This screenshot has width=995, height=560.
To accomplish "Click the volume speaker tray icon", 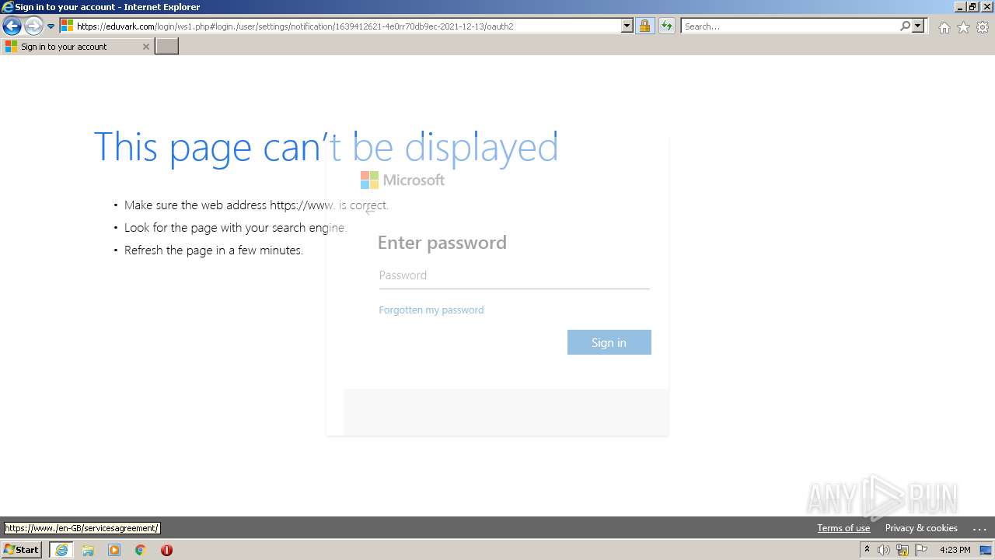I will (x=884, y=550).
